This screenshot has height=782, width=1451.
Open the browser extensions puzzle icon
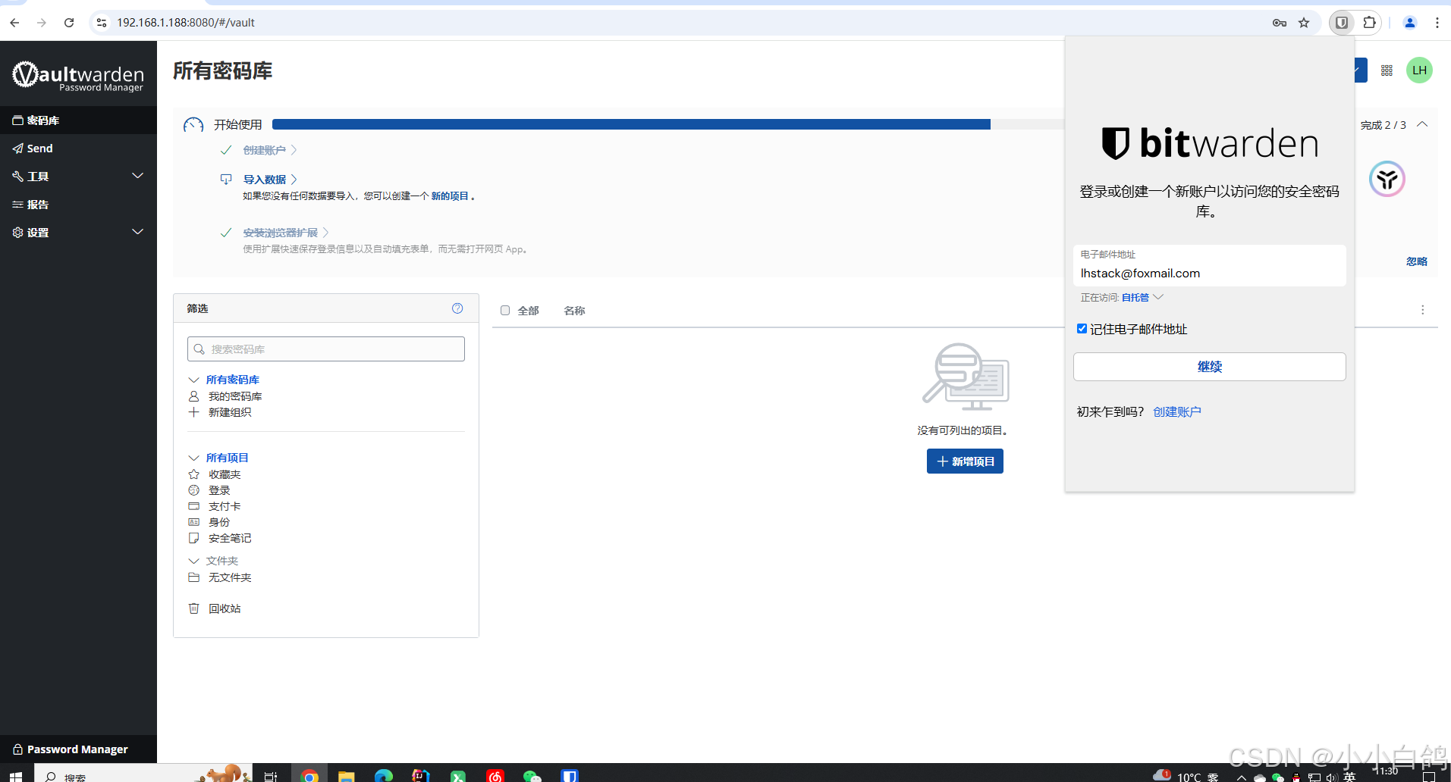[1369, 23]
